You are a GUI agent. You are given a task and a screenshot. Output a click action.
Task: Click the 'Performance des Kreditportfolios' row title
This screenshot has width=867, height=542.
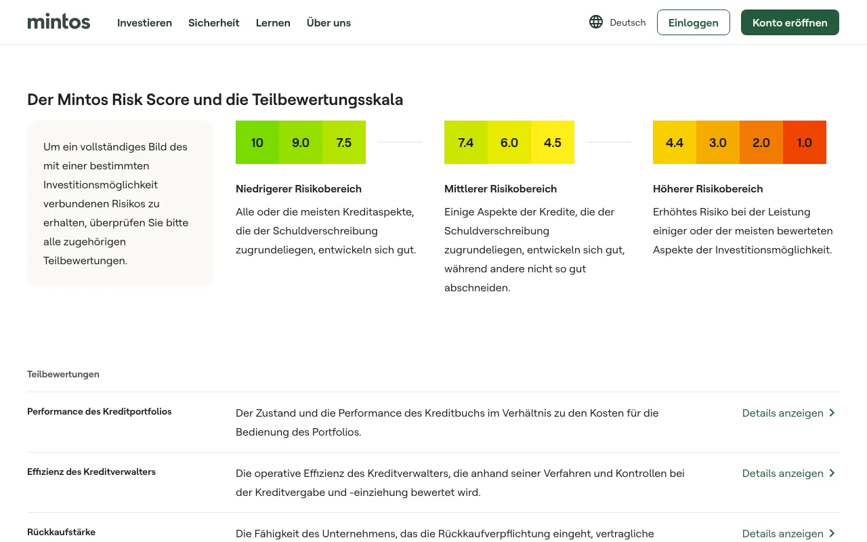click(x=100, y=411)
